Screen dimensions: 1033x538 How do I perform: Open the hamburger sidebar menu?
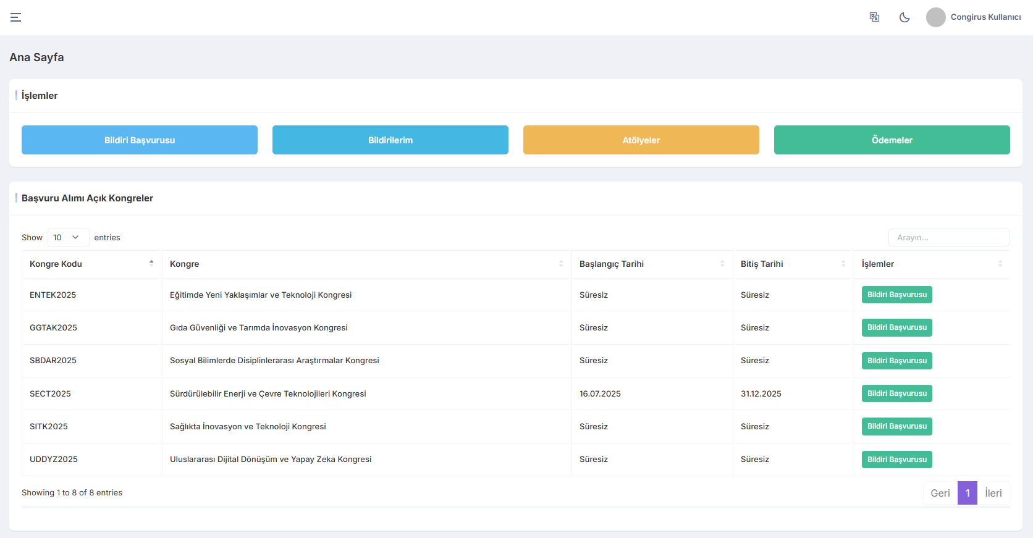tap(16, 17)
